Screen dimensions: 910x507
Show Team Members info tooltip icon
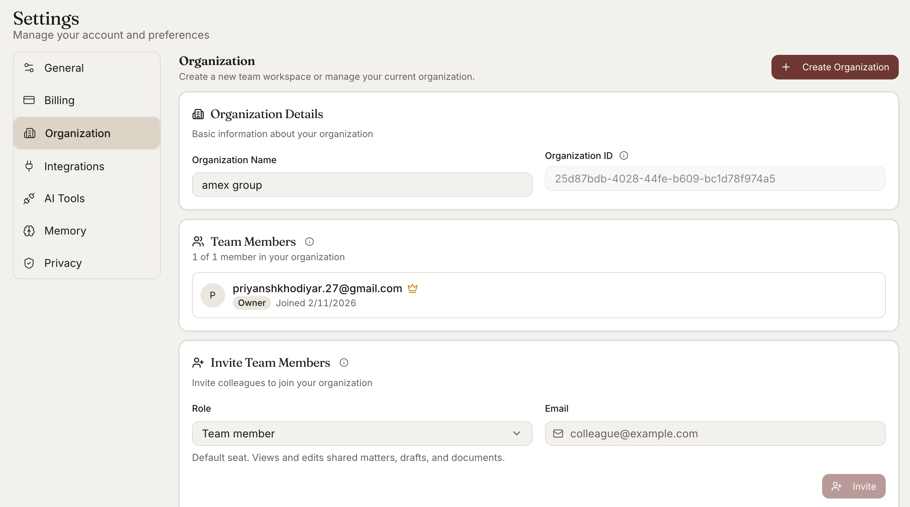click(x=309, y=242)
